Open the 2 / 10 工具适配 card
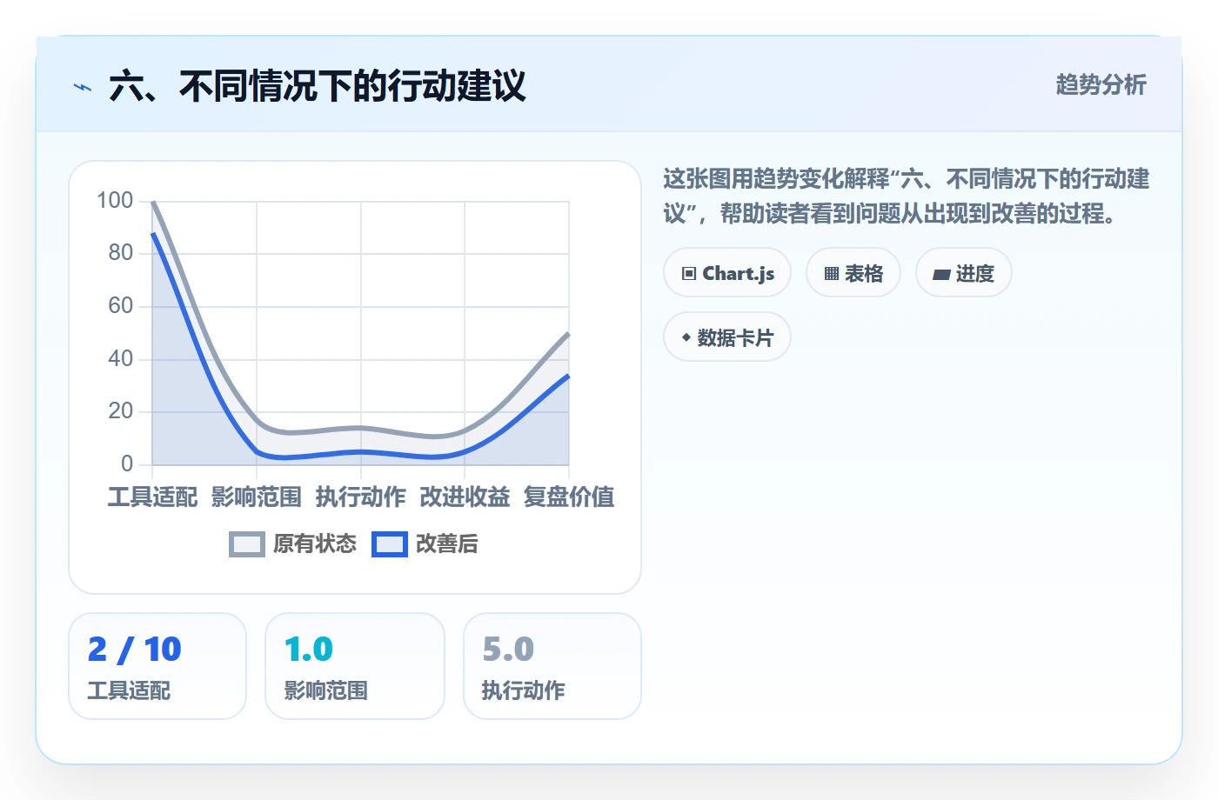Image resolution: width=1218 pixels, height=800 pixels. click(157, 666)
